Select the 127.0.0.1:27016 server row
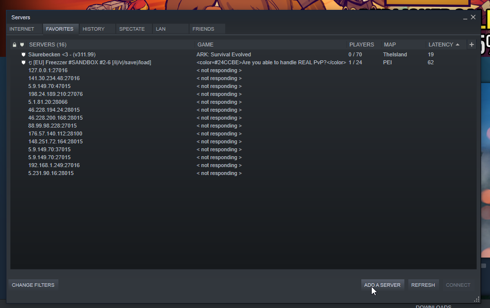This screenshot has height=308, width=490. pos(244,71)
